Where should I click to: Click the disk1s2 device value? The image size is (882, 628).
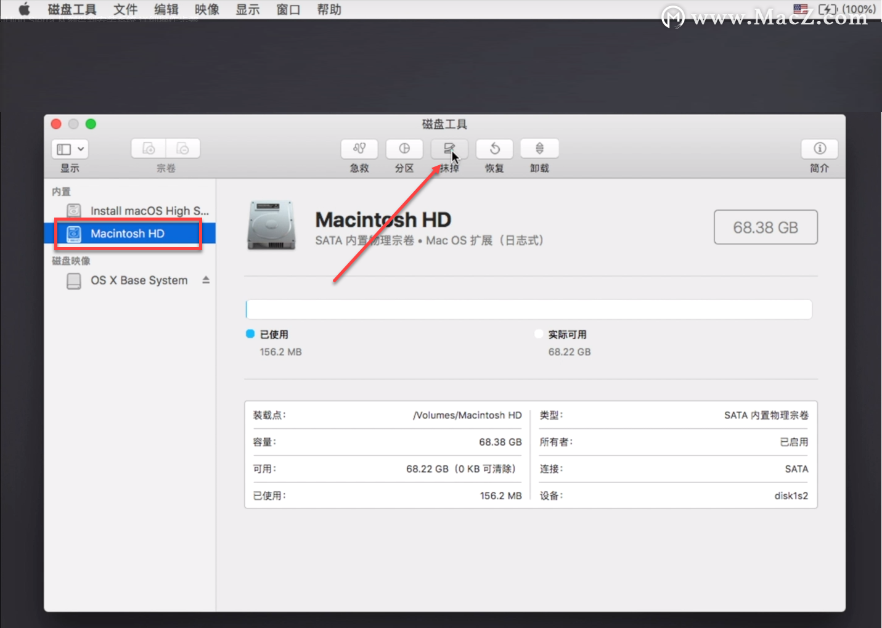click(791, 495)
